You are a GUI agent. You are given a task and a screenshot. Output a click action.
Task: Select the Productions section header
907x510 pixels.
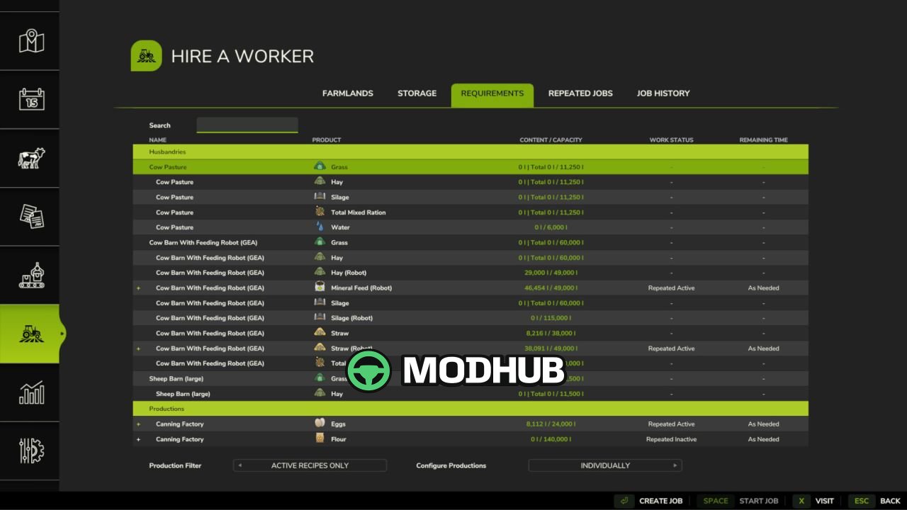(x=471, y=409)
